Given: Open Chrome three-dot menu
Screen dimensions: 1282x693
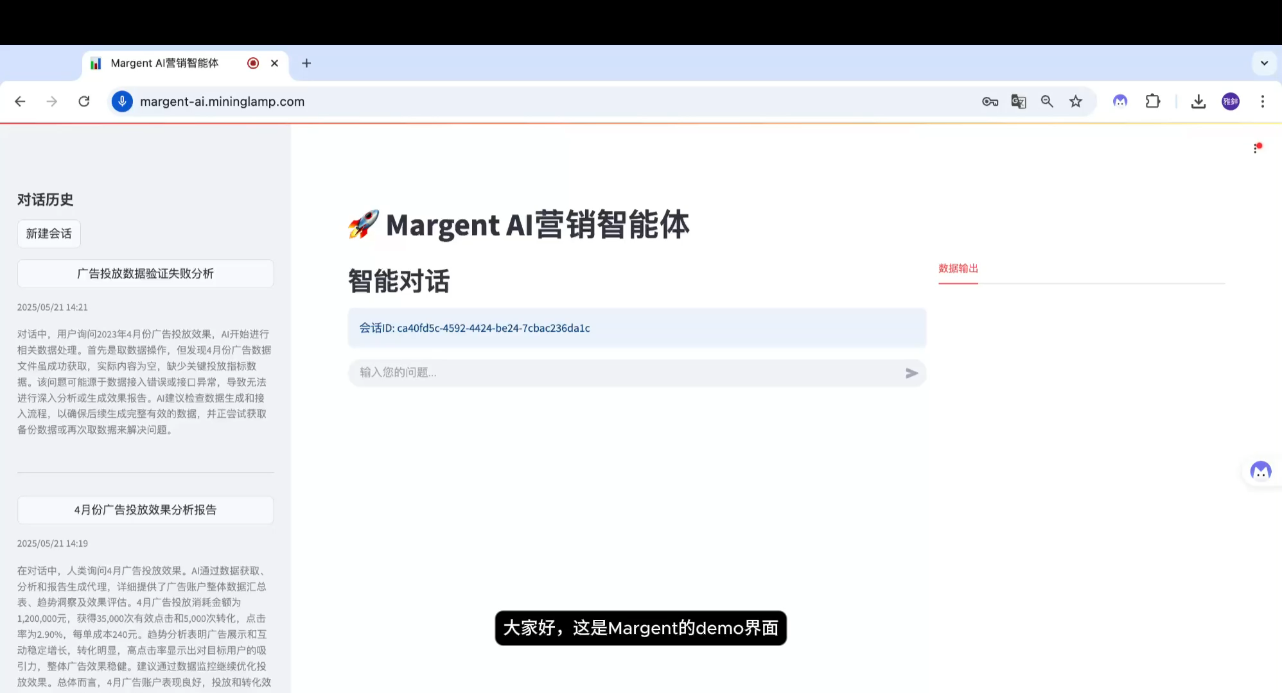Looking at the screenshot, I should [1263, 101].
